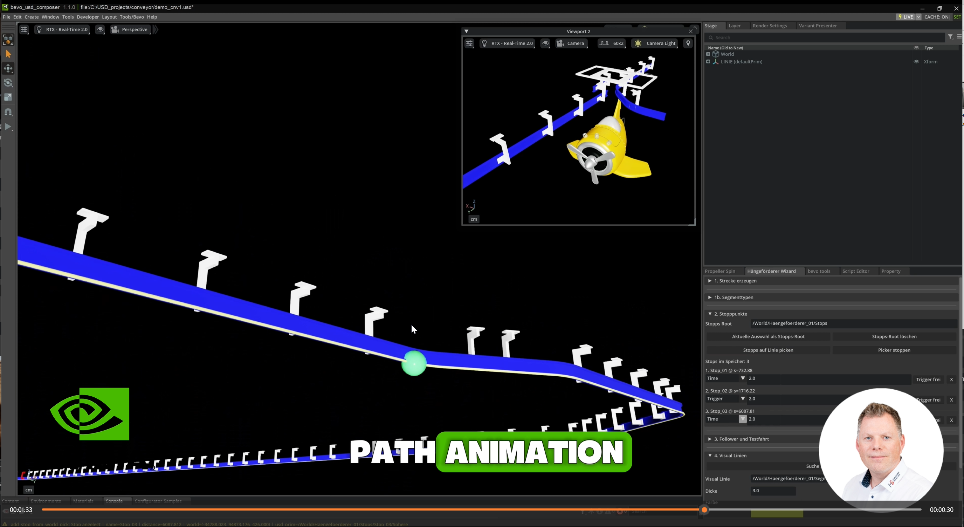Open the File menu
The image size is (964, 527).
6,17
